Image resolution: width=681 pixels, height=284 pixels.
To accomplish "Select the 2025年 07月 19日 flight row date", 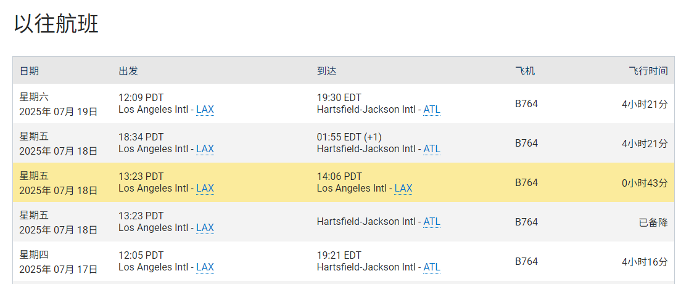I will [x=59, y=112].
